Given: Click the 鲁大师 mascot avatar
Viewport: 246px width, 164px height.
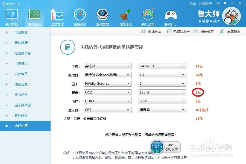Looking at the screenshot, I should tap(232, 16).
